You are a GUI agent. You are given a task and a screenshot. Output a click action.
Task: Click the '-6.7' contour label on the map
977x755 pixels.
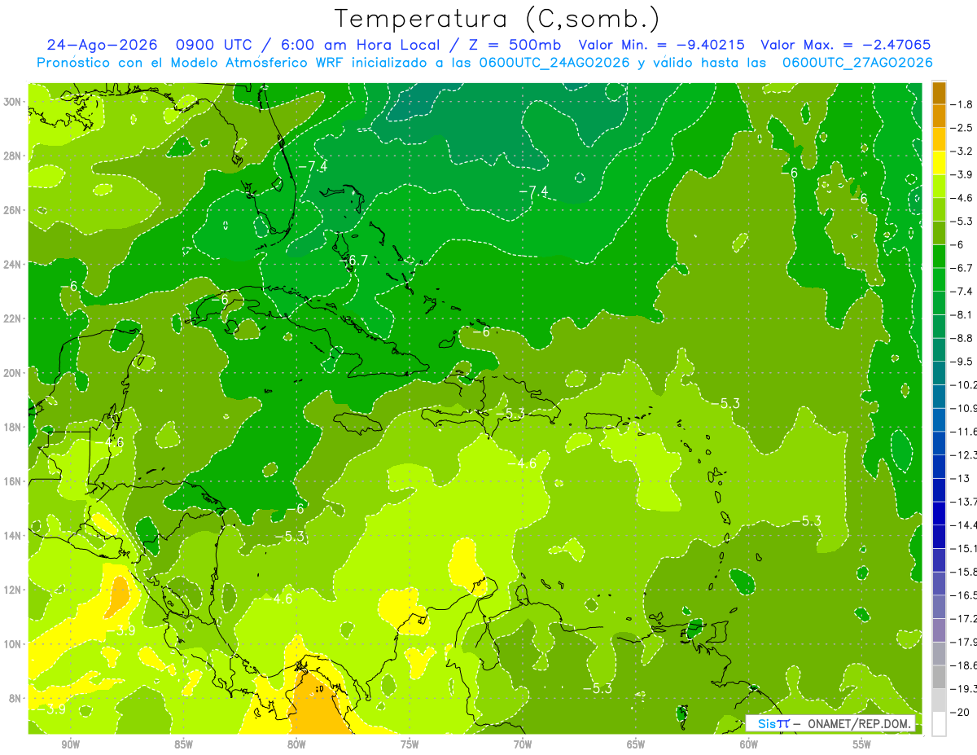(354, 261)
